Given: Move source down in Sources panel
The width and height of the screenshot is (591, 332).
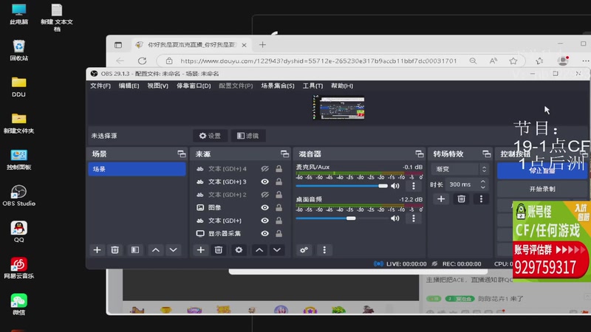Looking at the screenshot, I should point(277,250).
